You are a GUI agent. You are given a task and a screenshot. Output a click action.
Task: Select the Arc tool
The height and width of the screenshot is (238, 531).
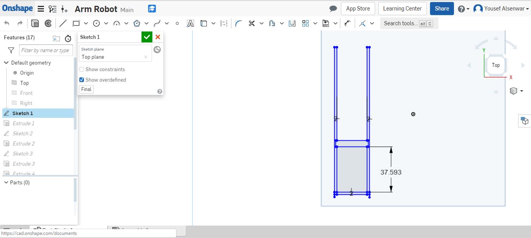(x=117, y=23)
